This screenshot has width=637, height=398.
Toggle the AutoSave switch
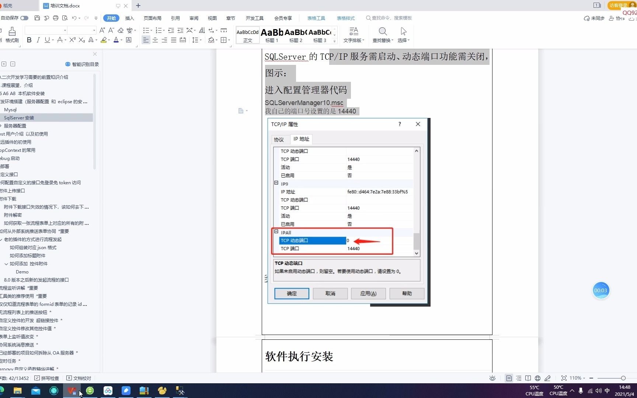(24, 18)
